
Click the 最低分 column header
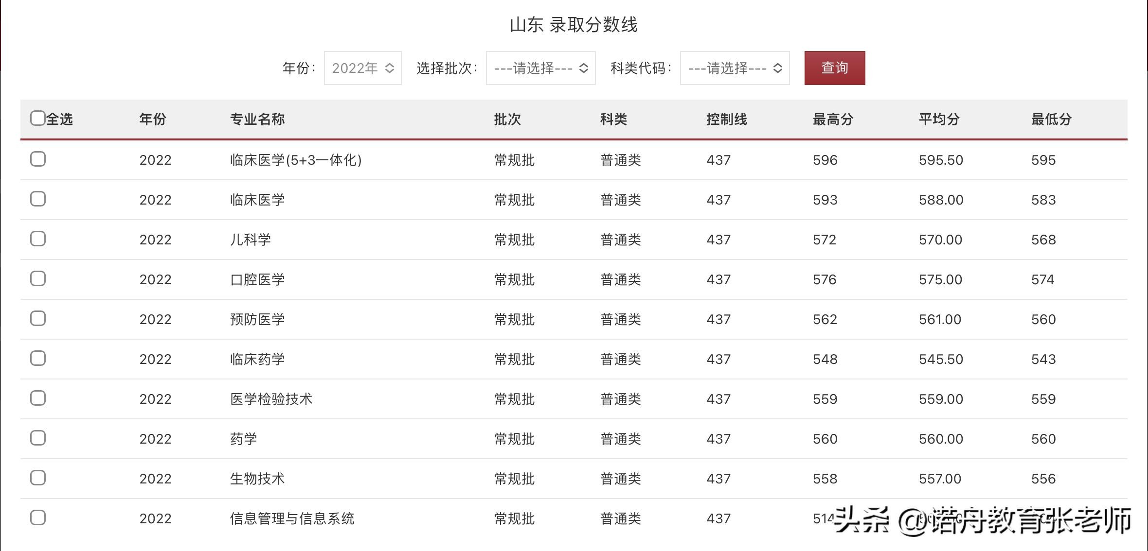click(x=1051, y=119)
